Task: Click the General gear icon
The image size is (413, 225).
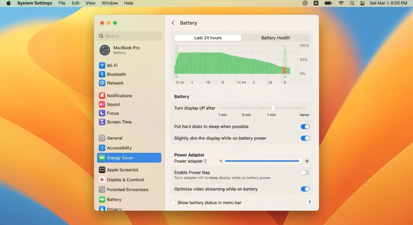Action: 102,138
